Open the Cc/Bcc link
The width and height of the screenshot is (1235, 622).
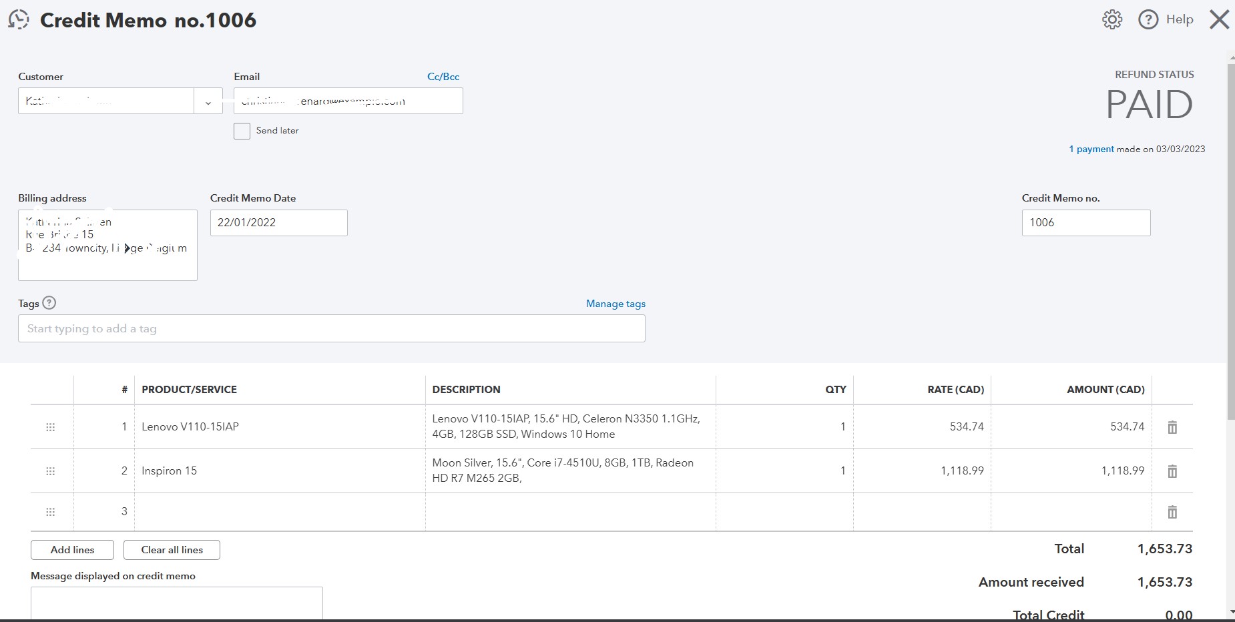pyautogui.click(x=443, y=77)
